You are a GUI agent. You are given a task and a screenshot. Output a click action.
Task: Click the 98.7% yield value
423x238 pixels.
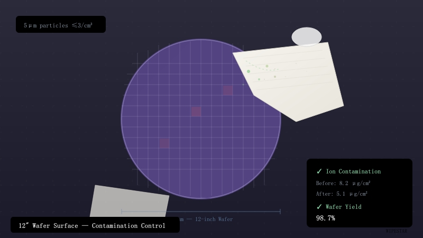coord(326,218)
